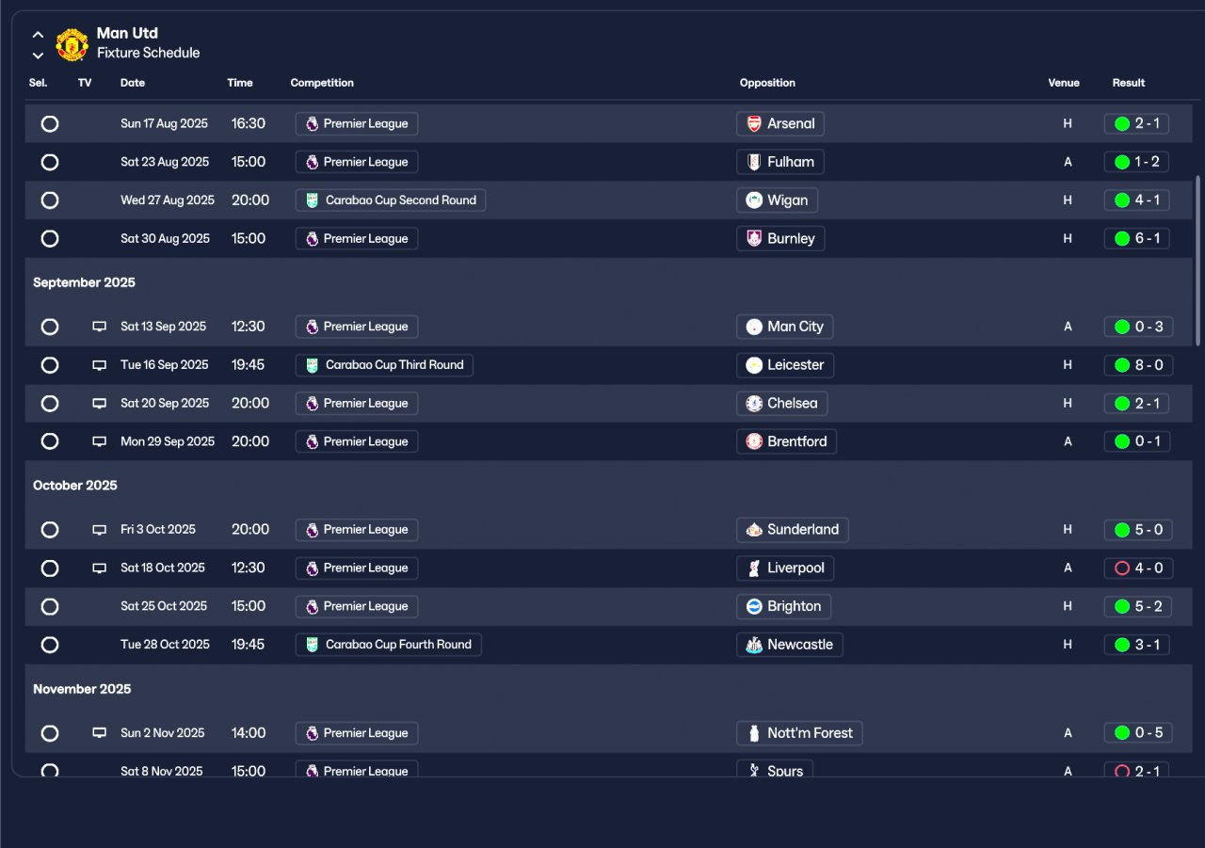This screenshot has height=848, width=1205.
Task: Click the Leicester club badge
Action: (754, 365)
